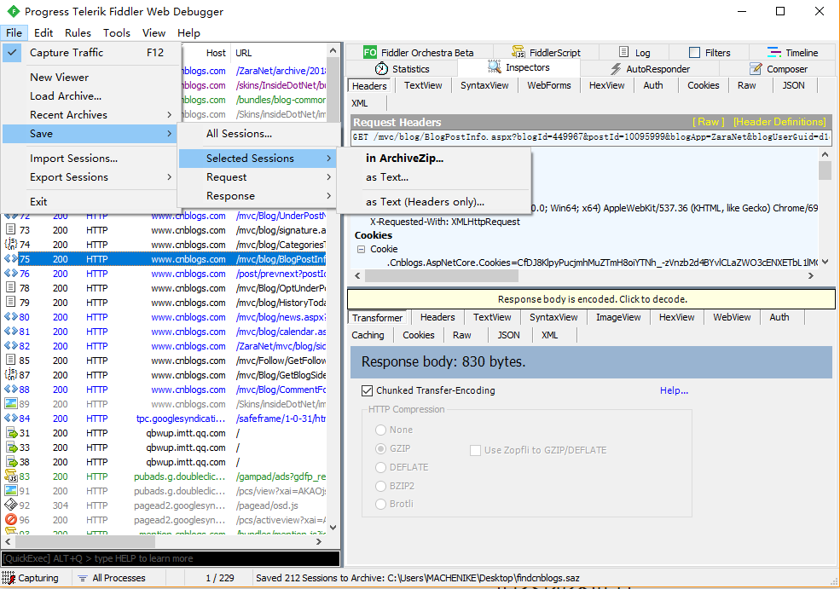Image resolution: width=840 pixels, height=589 pixels.
Task: Open Response submenu under Save
Action: 258,195
